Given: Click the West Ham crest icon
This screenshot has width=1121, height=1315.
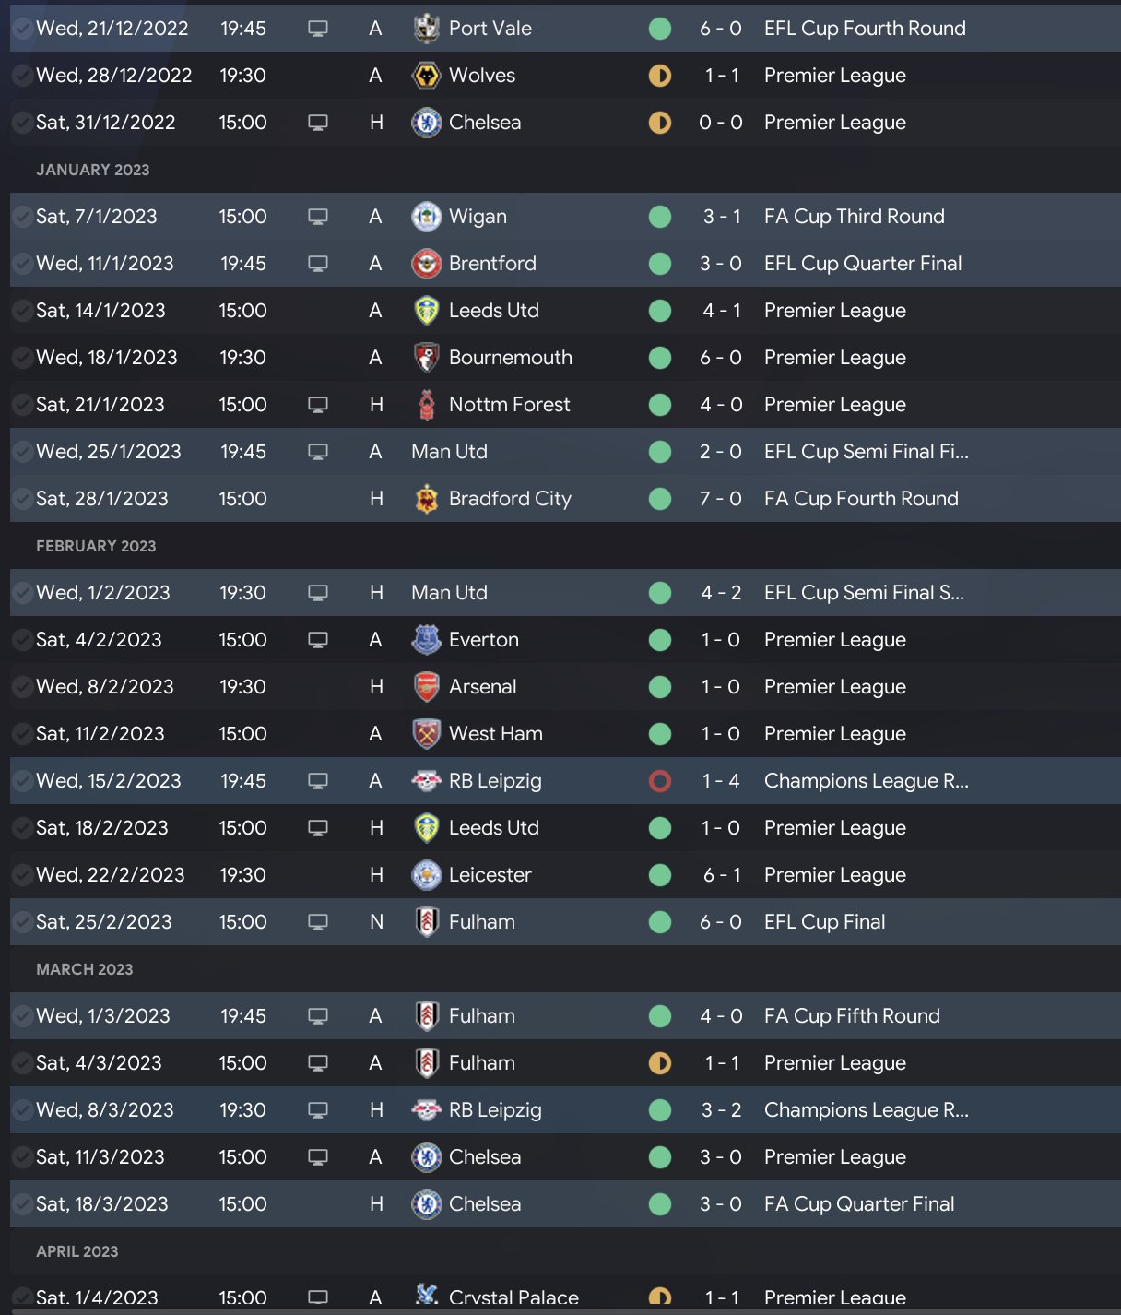Looking at the screenshot, I should tap(426, 734).
